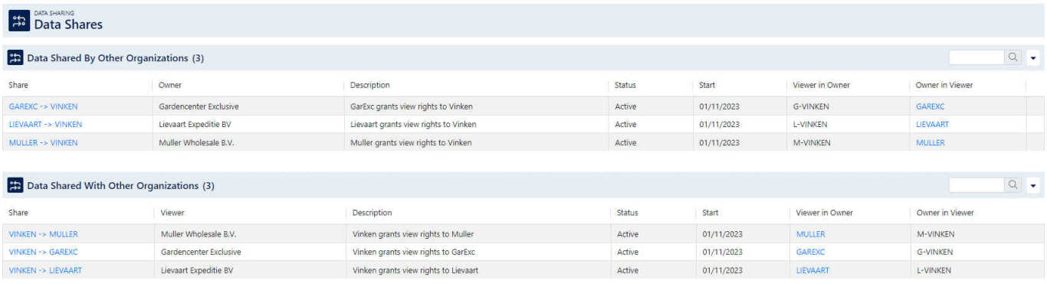
Task: Click GAREXC link in Owner in Viewer column
Action: [x=930, y=106]
